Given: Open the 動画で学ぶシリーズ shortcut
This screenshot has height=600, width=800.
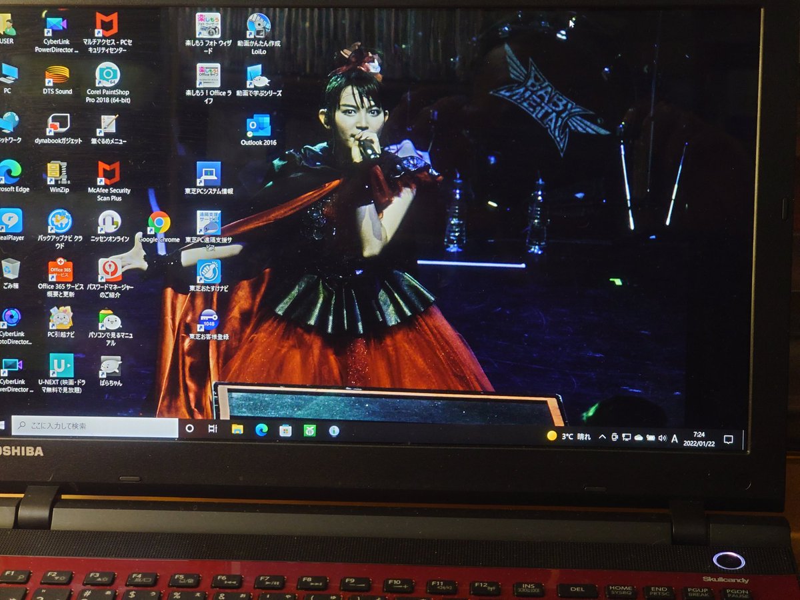Looking at the screenshot, I should pyautogui.click(x=259, y=81).
